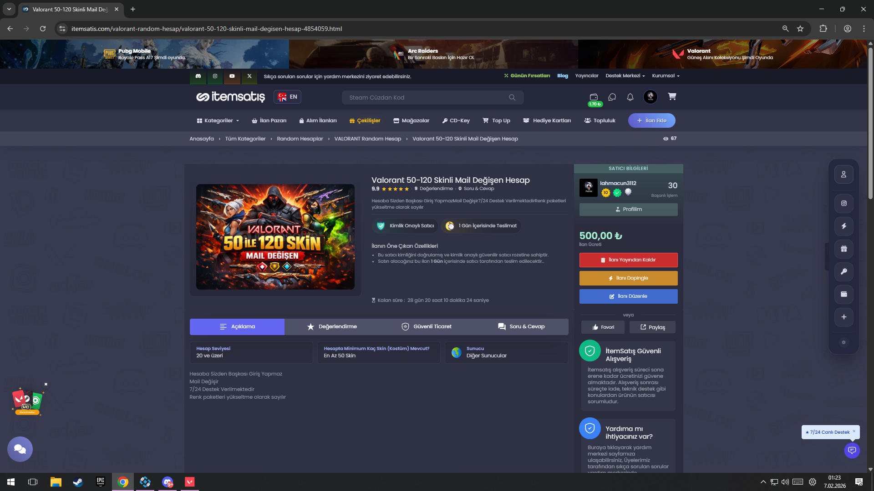Switch to the Güvenli Ticaret tab
Image resolution: width=874 pixels, height=491 pixels.
pos(427,327)
